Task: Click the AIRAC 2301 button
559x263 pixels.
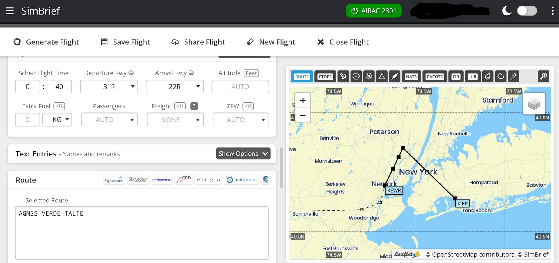Action: pyautogui.click(x=374, y=11)
